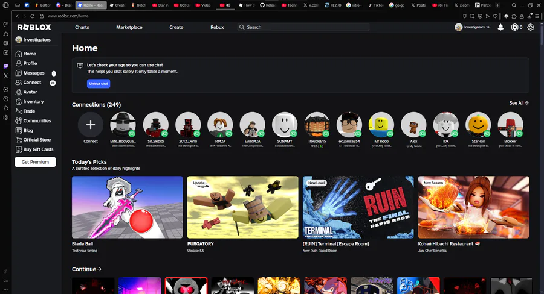The image size is (544, 294).
Task: Click the Roblox logo
Action: click(x=34, y=27)
